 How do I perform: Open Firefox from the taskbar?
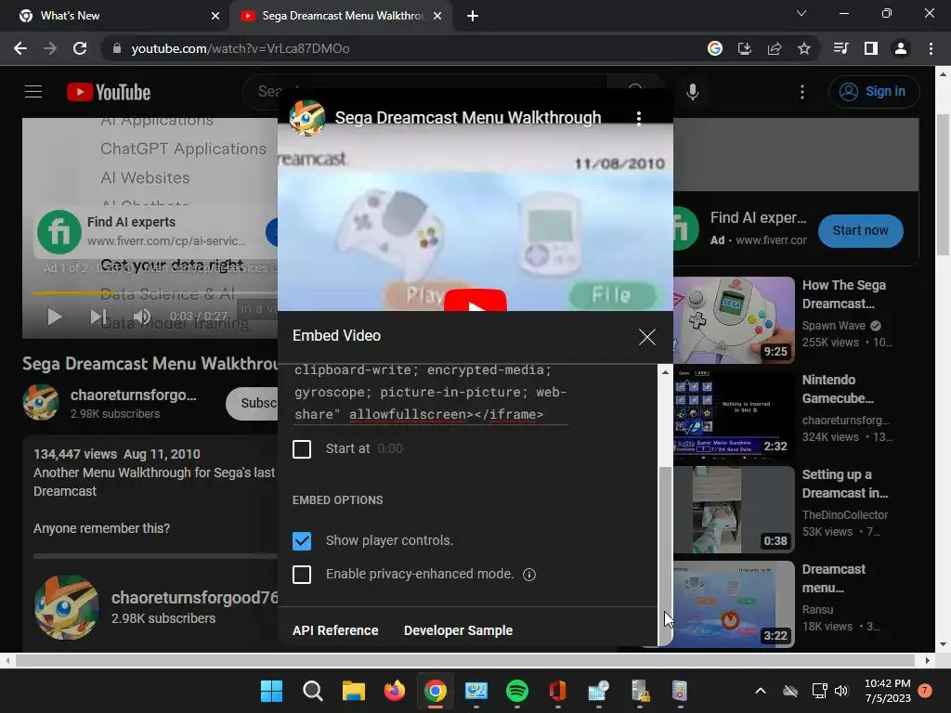pyautogui.click(x=394, y=691)
